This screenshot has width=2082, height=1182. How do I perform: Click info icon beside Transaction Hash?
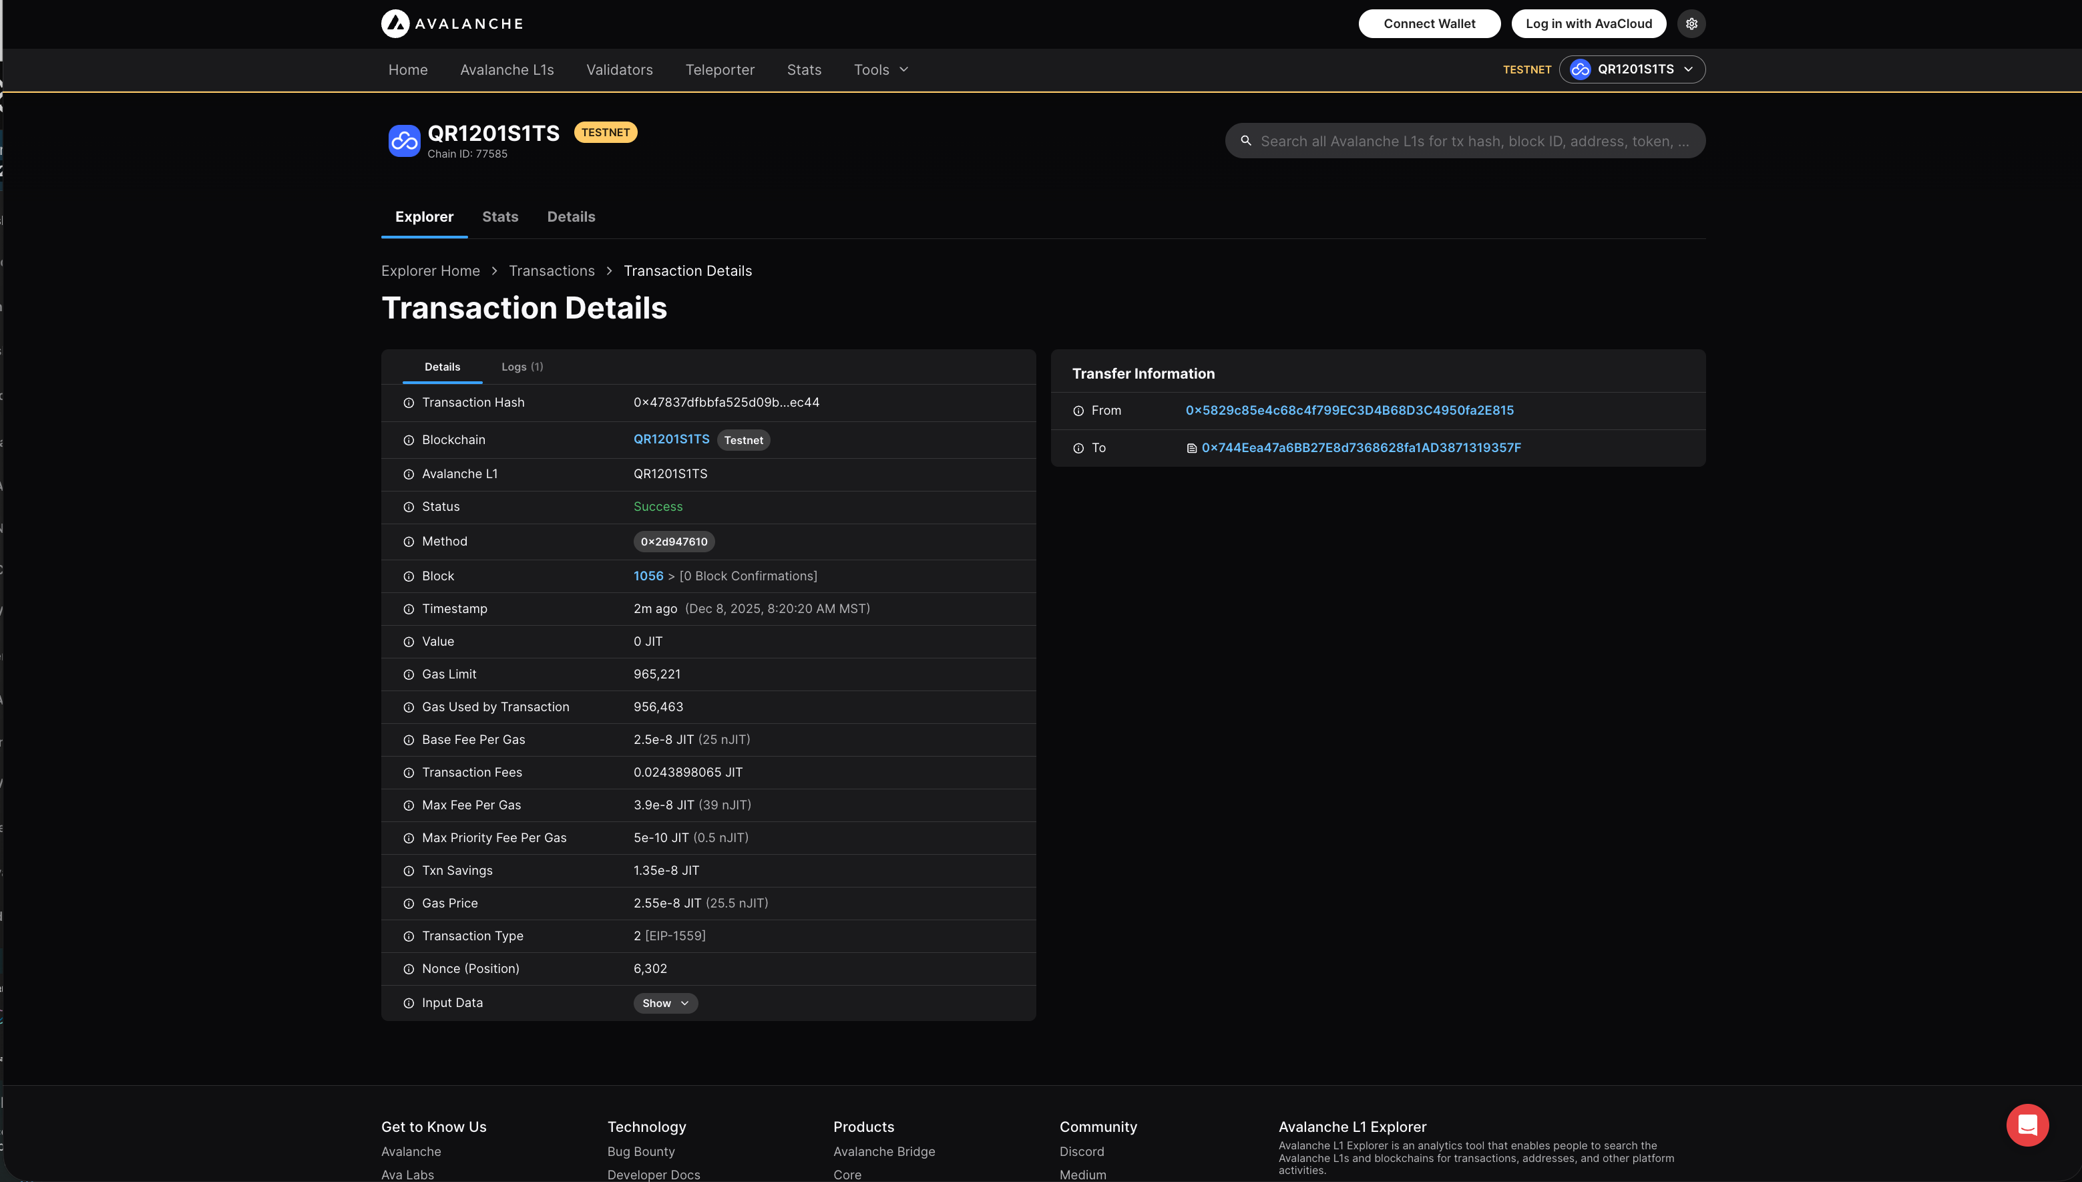click(x=408, y=403)
